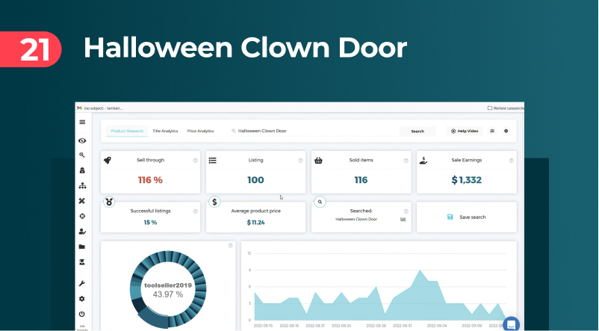Image resolution: width=599 pixels, height=331 pixels.
Task: Click the power logout icon in the sidebar
Action: coord(81,314)
